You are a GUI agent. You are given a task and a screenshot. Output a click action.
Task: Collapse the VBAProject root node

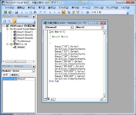[x=4, y=26]
